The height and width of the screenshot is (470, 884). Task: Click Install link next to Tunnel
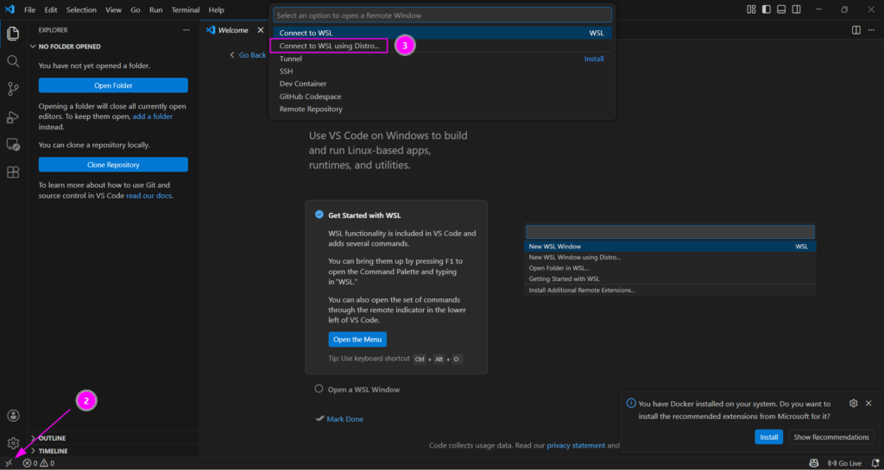tap(594, 59)
